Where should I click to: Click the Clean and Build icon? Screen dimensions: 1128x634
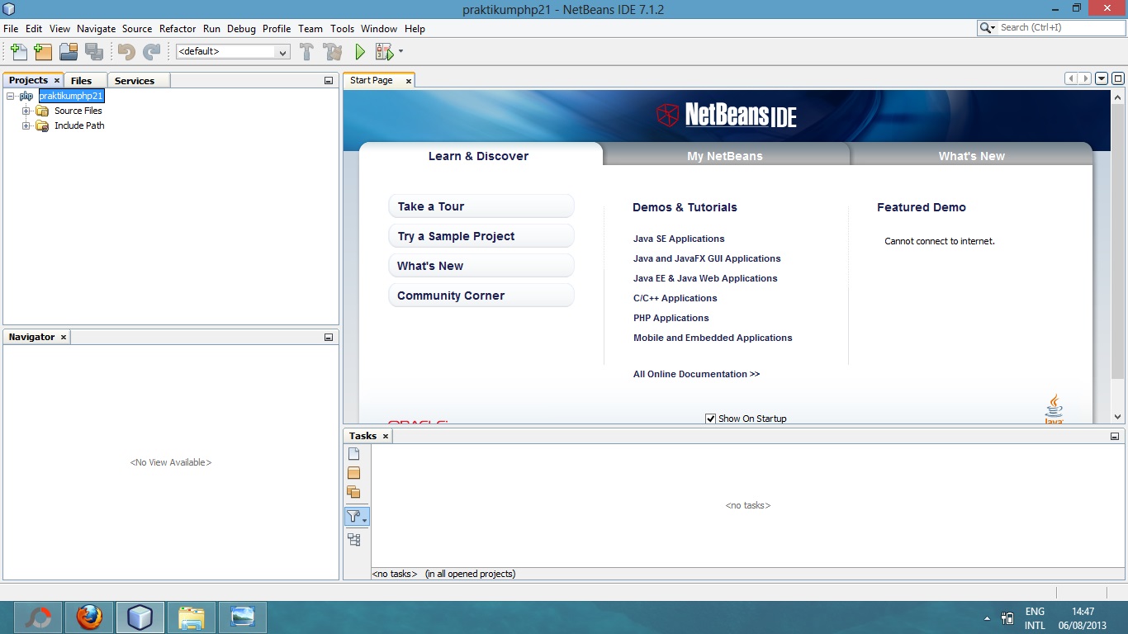click(x=333, y=52)
